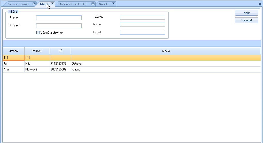
Task: Focus the Jméno input field
Action: pos(59,18)
